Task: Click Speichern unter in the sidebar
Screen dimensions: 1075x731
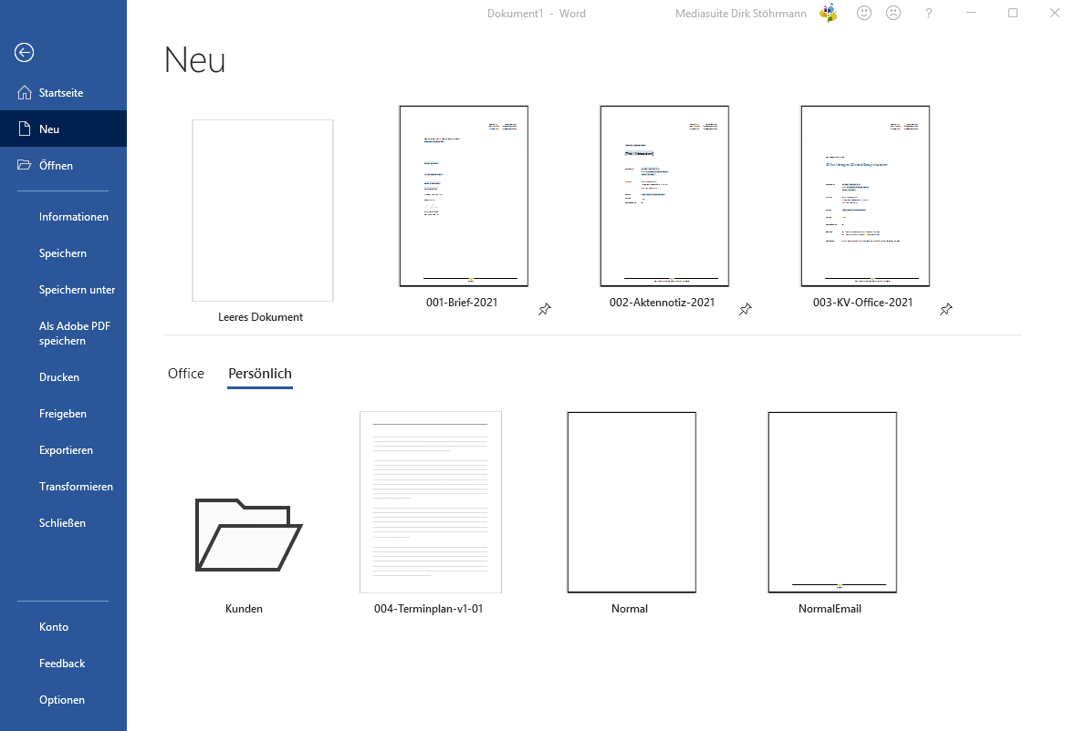Action: click(x=77, y=290)
